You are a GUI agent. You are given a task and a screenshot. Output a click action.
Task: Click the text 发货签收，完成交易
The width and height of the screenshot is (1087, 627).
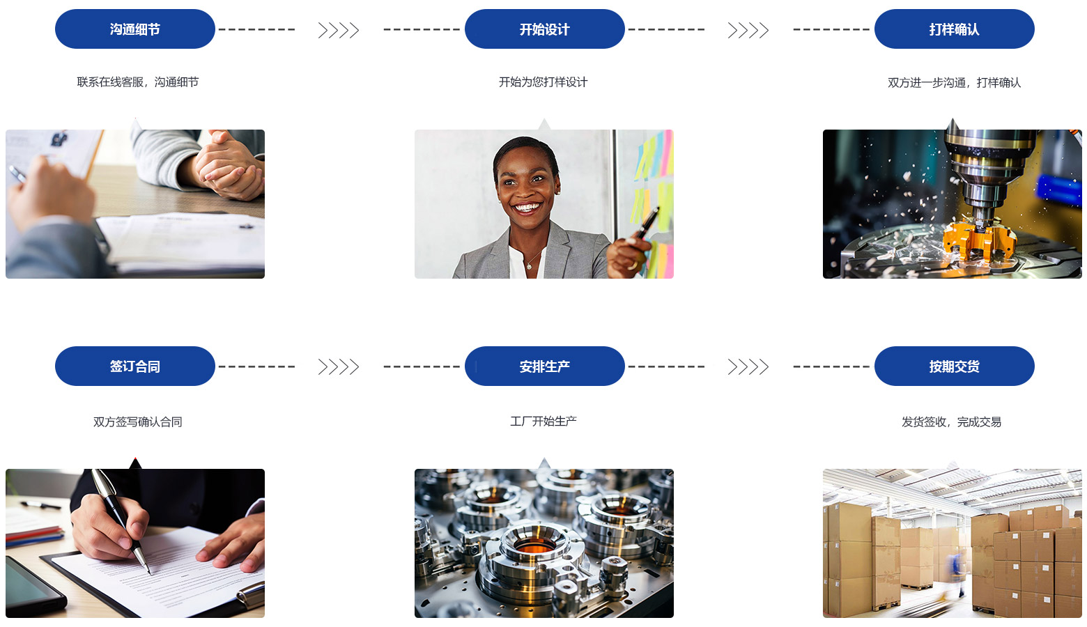952,422
